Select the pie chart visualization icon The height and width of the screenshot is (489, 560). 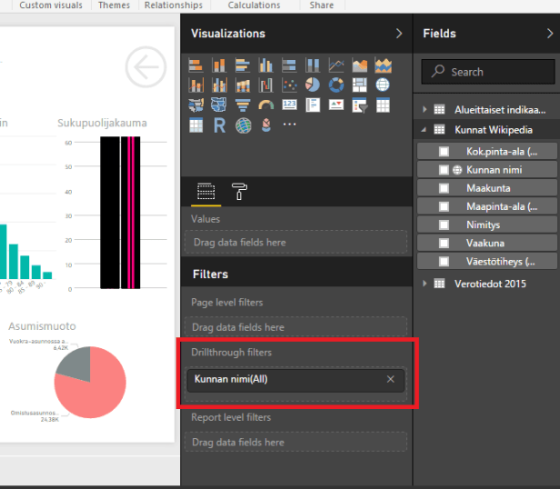313,85
